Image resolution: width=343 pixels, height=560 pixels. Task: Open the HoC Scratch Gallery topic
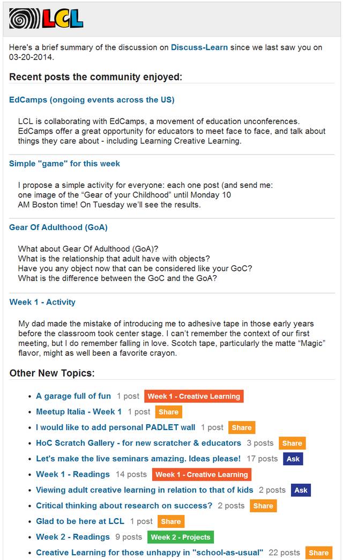pyautogui.click(x=138, y=443)
